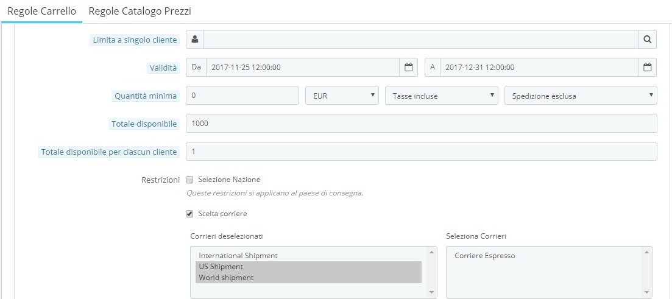Click selected carriers list scroll-up arrow

click(646, 252)
